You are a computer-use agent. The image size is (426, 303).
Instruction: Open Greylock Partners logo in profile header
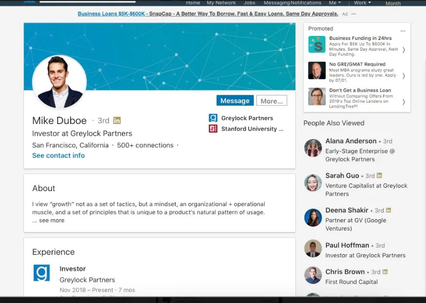point(213,118)
